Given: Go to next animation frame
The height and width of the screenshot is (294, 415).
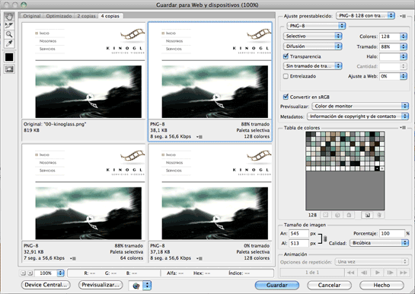Looking at the screenshot, I should tap(390, 273).
